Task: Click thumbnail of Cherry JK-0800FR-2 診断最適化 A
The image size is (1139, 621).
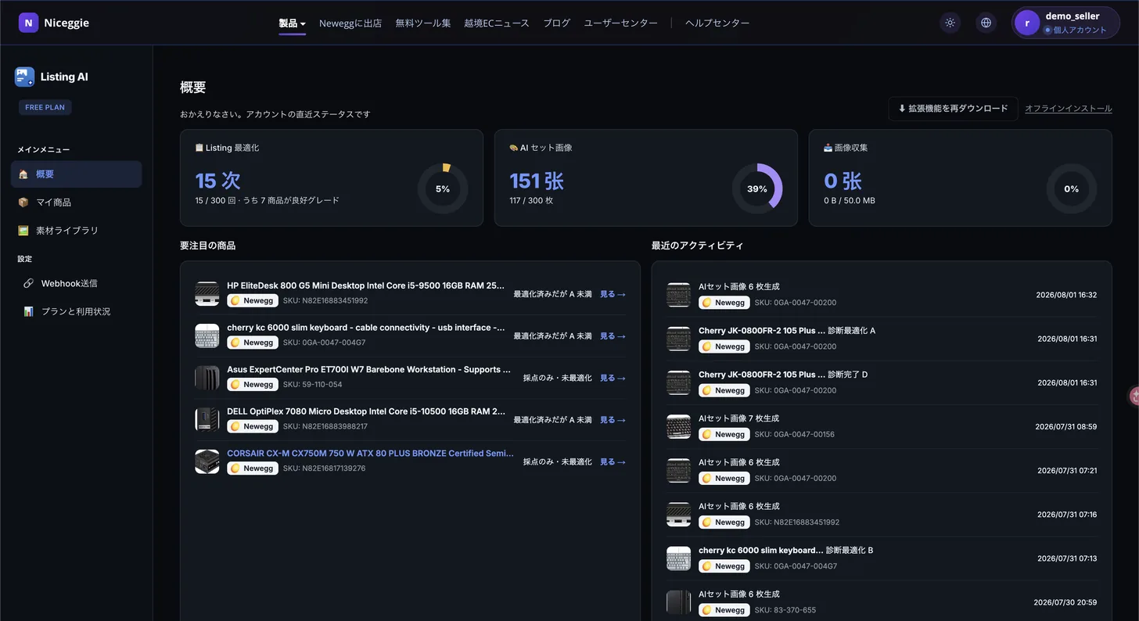Action: 679,339
